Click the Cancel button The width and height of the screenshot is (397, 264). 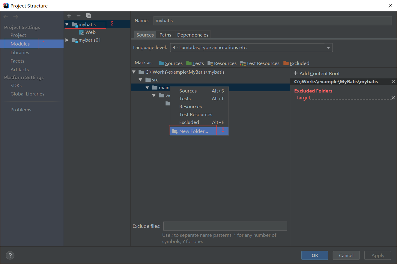point(346,255)
